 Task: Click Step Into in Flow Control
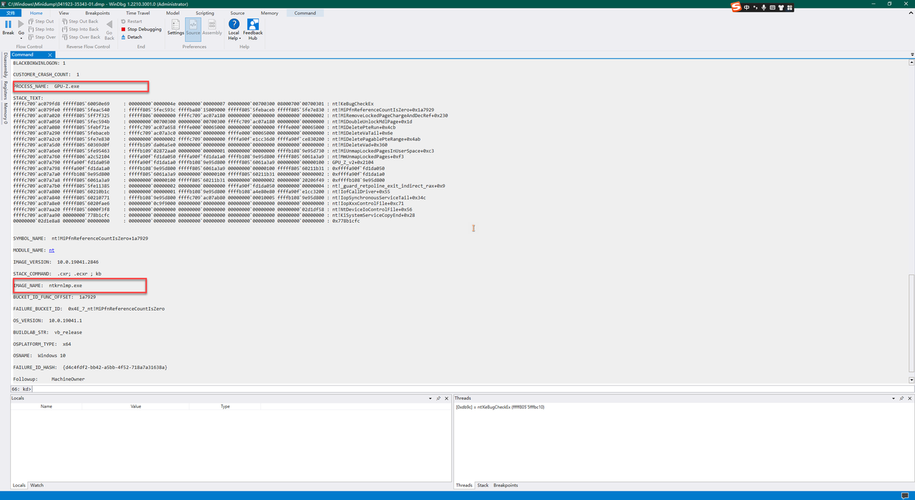tap(41, 29)
